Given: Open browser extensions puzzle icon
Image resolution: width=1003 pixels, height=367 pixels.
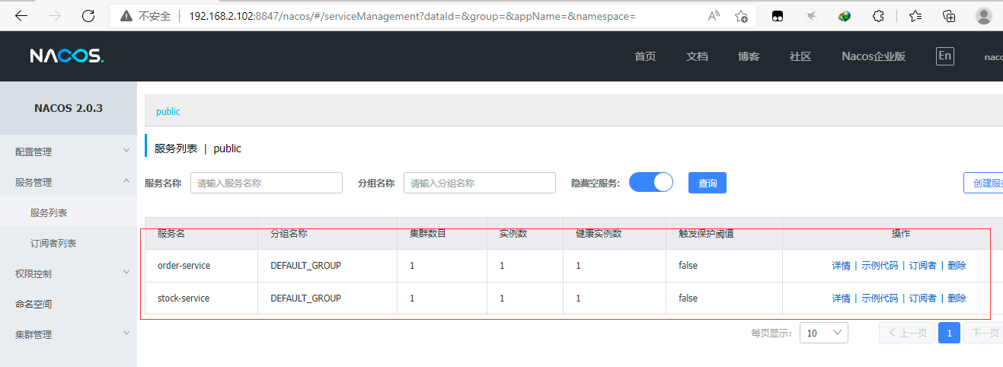Looking at the screenshot, I should point(878,16).
